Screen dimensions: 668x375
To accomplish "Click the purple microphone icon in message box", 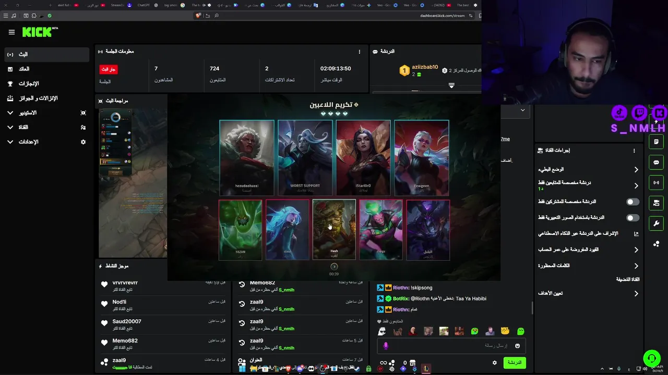I will (x=386, y=346).
